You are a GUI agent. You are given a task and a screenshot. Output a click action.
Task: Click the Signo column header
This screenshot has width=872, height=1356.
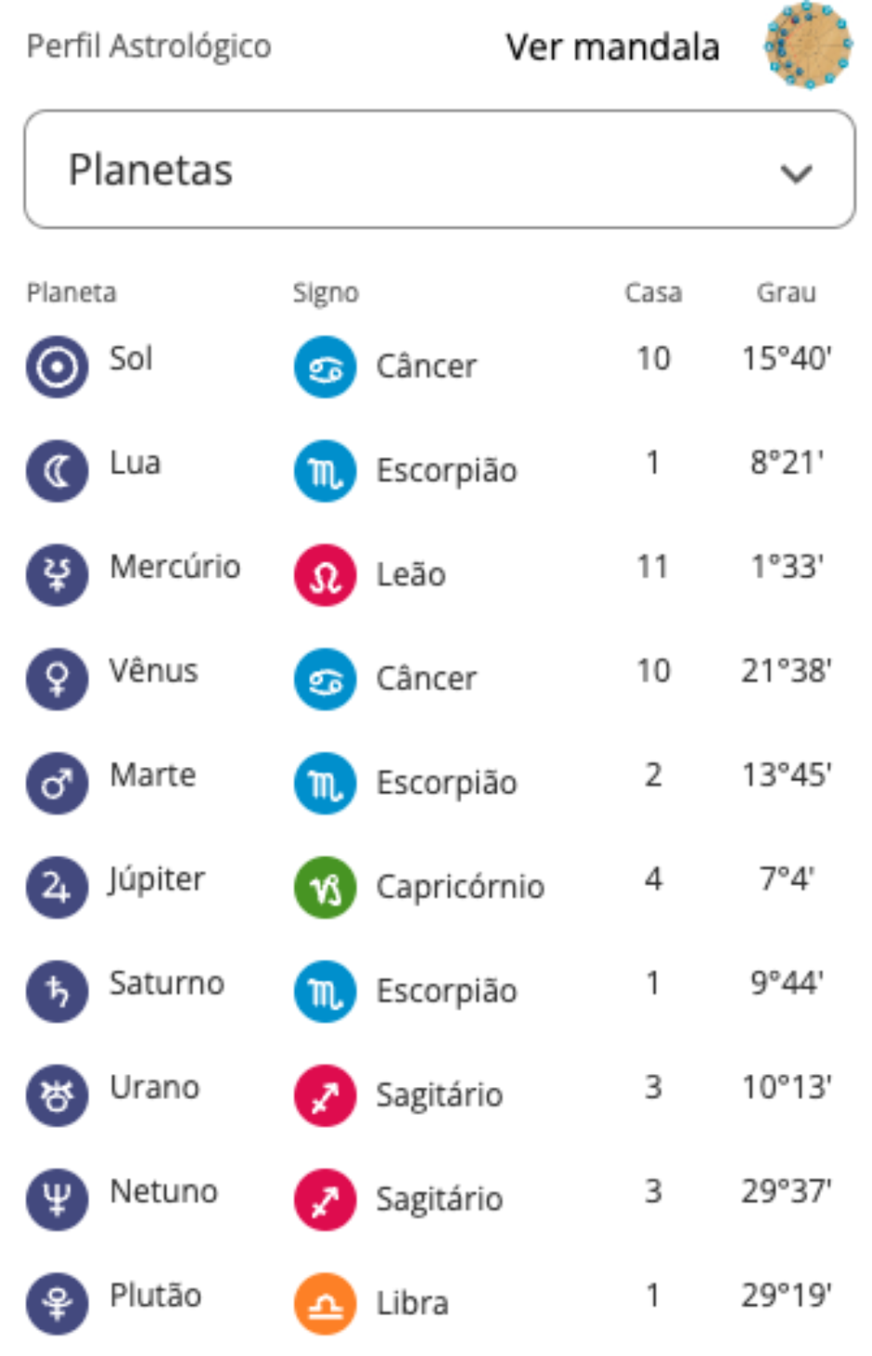click(326, 293)
